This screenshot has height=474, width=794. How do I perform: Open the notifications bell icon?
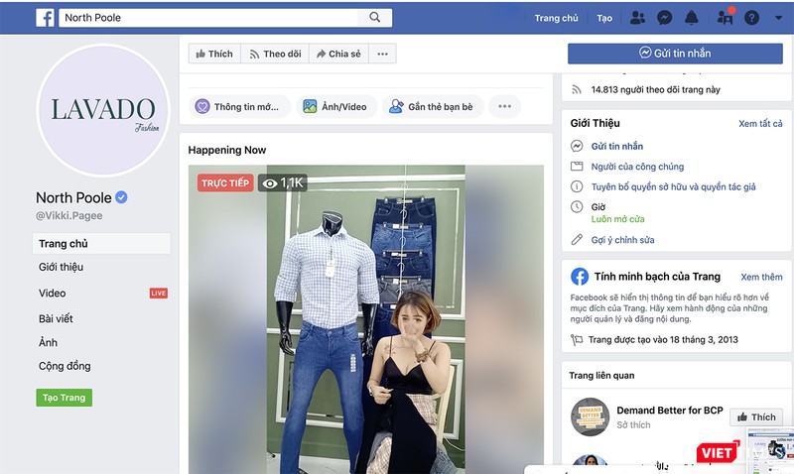tap(691, 18)
